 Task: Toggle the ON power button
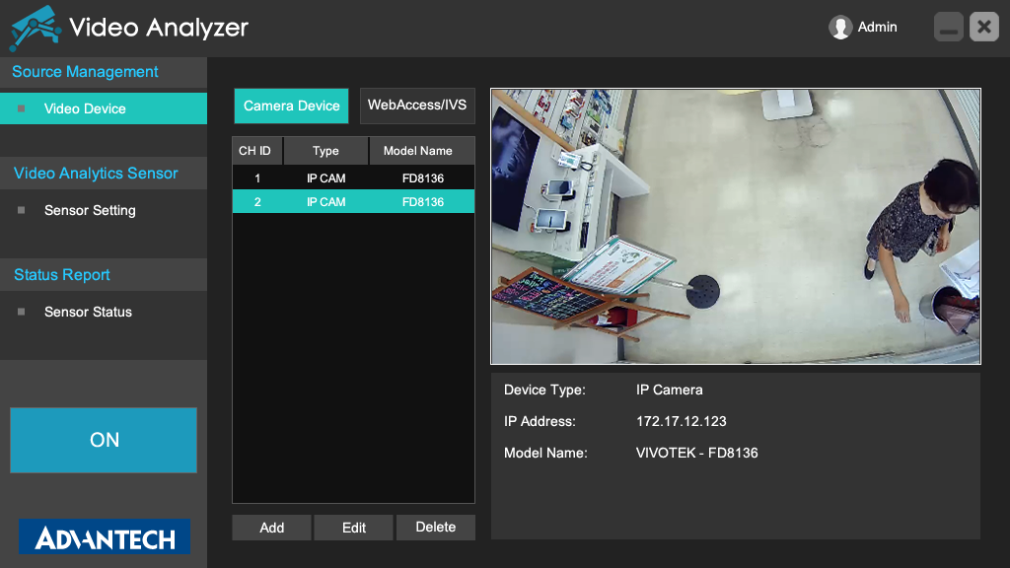click(x=104, y=440)
